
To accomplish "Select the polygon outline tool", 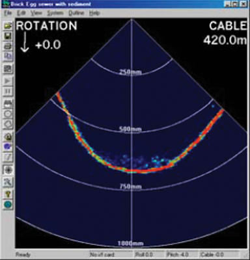I will click(x=8, y=124).
